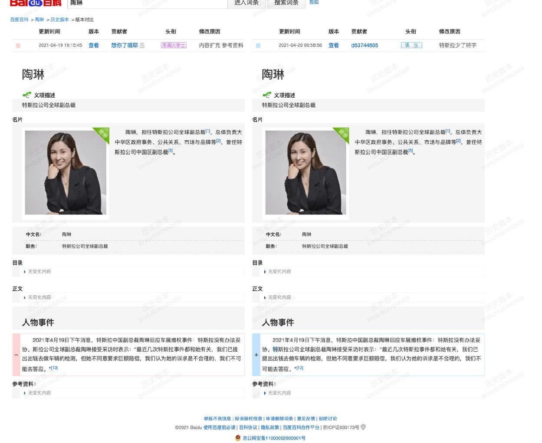This screenshot has height=443, width=542.
Task: Click left 人物事件 section heading
Action: [x=38, y=322]
